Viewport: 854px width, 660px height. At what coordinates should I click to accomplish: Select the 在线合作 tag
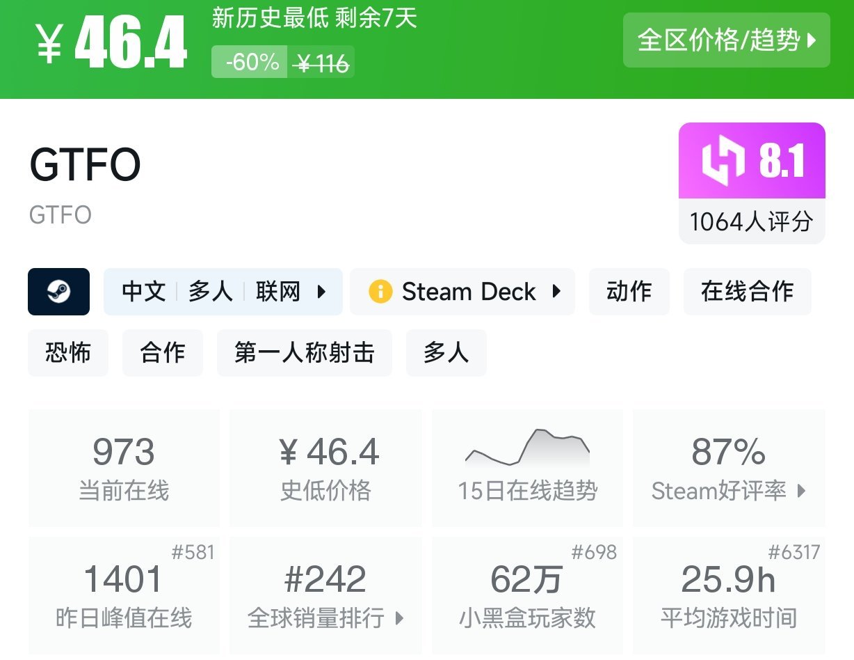(x=748, y=292)
